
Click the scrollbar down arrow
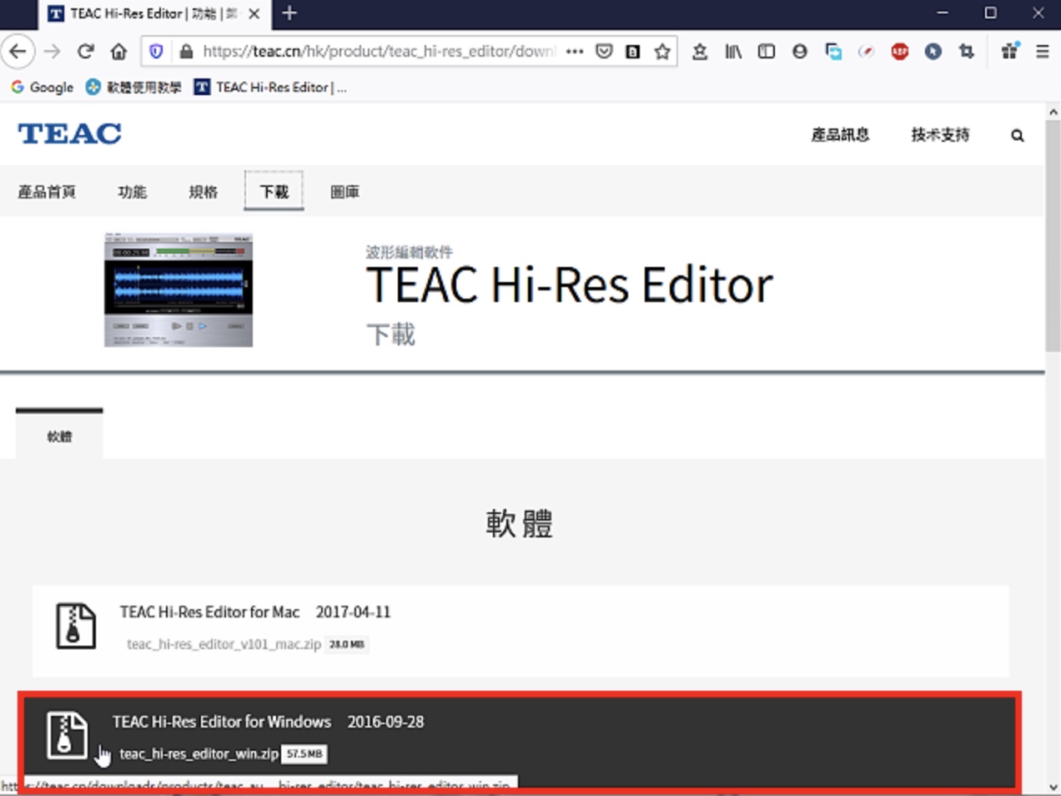coord(1053,786)
